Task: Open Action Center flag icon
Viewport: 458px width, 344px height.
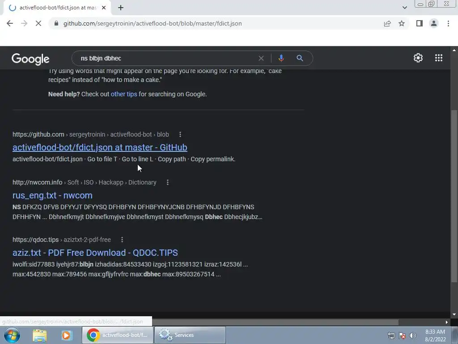Action: coord(402,335)
